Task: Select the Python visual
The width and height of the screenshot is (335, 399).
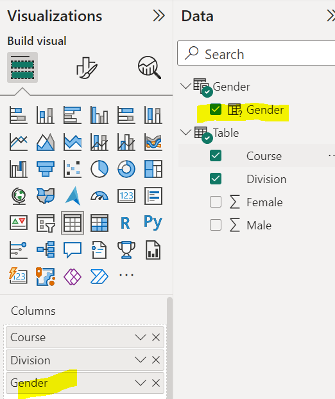Action: coord(153,223)
